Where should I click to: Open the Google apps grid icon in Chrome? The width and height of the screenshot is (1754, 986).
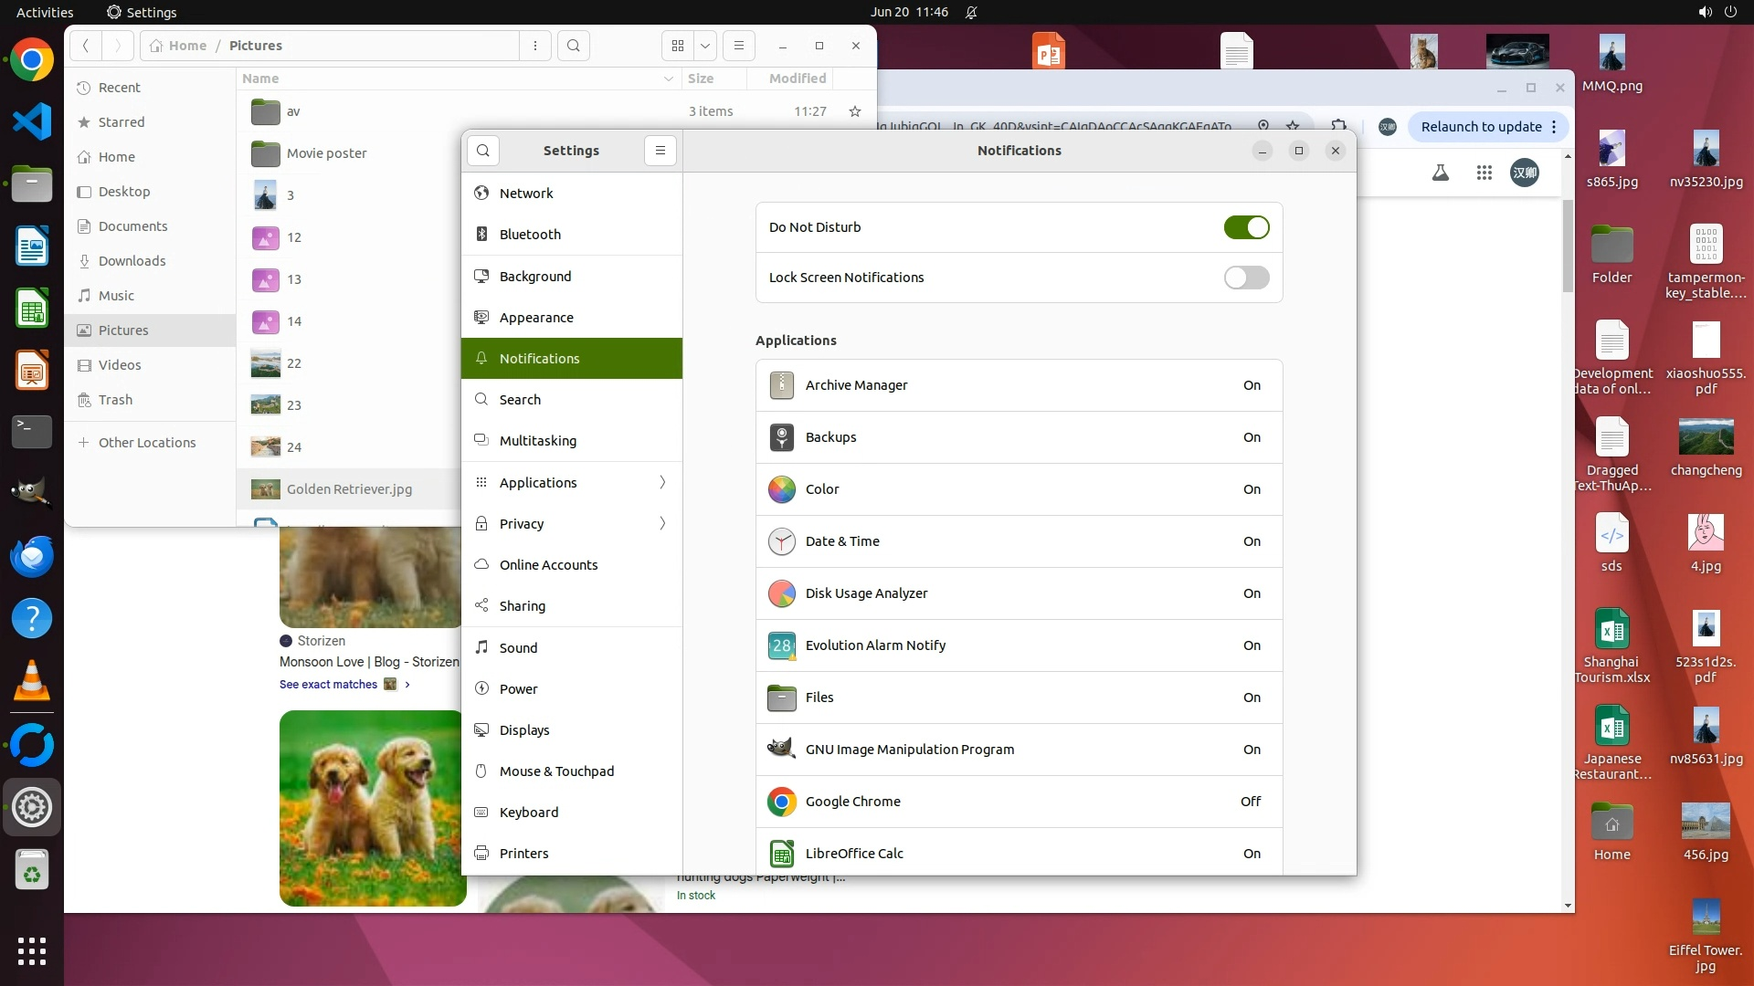coord(1485,173)
